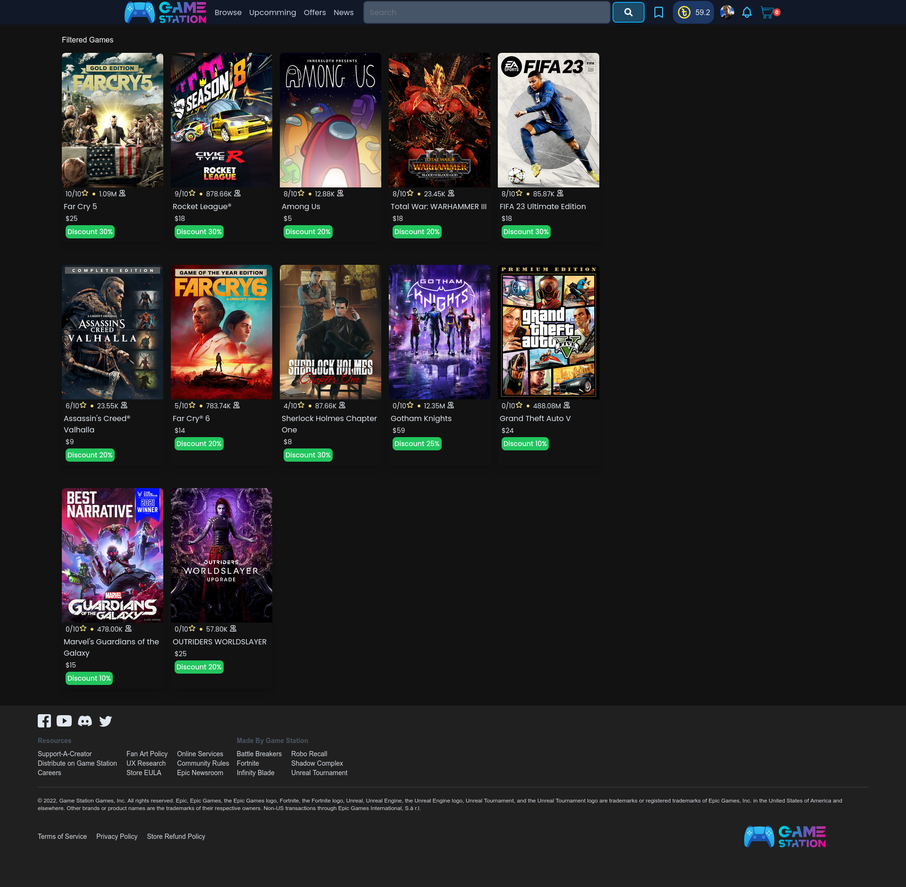The image size is (906, 887).
Task: Open the Far Cry 5 cover thumbnail
Action: pyautogui.click(x=112, y=120)
